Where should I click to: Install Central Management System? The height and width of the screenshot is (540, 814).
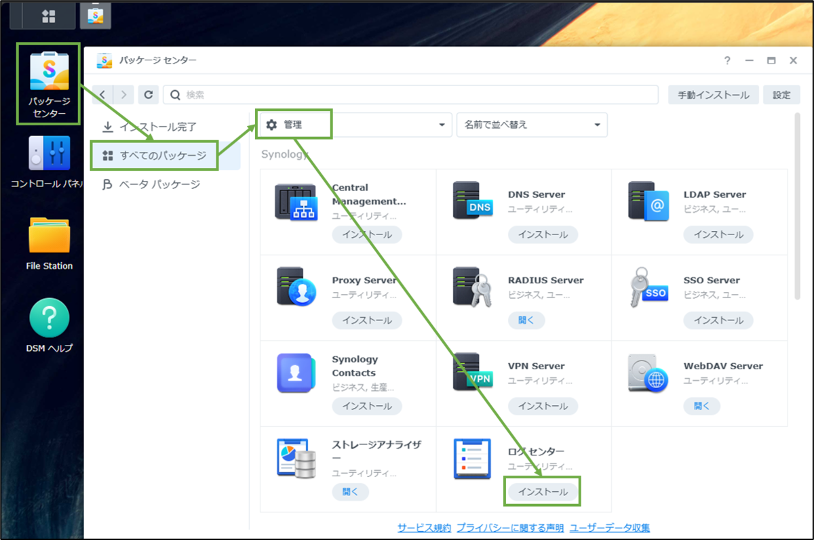pos(367,234)
